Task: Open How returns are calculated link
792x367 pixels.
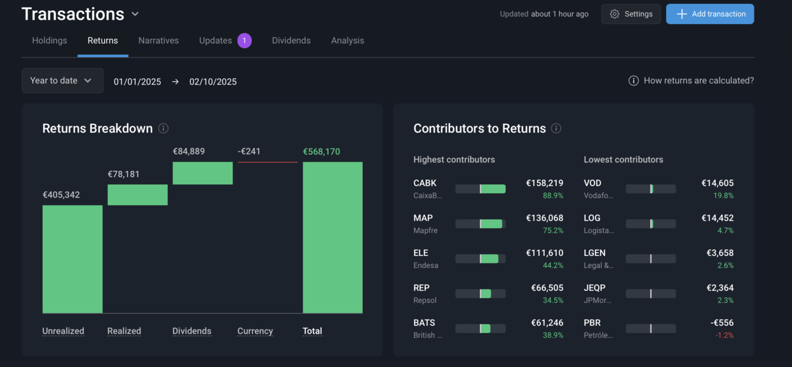Action: click(699, 81)
